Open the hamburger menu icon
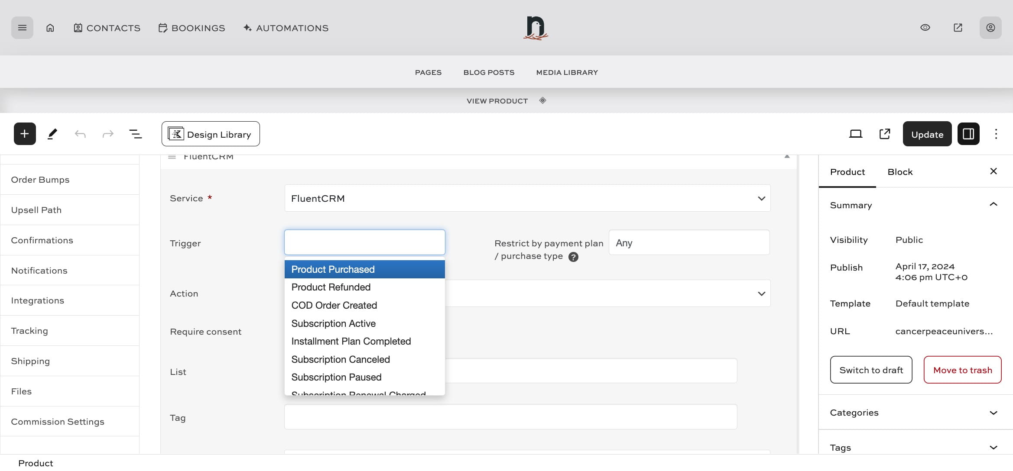 (22, 27)
